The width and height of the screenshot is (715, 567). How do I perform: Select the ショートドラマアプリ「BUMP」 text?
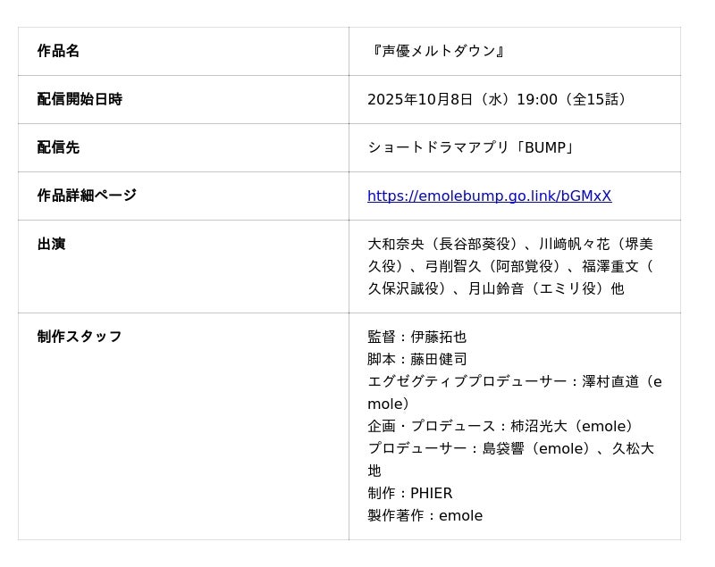point(470,147)
